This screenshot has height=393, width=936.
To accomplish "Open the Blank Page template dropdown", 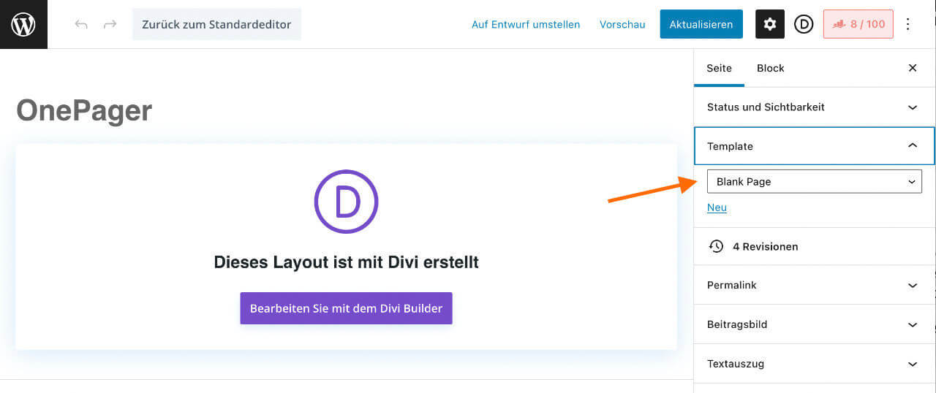I will click(x=814, y=181).
